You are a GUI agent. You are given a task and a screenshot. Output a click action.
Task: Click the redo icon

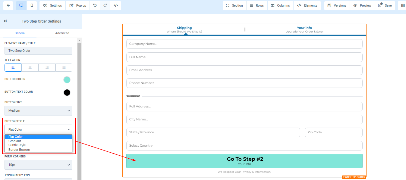(105, 5)
